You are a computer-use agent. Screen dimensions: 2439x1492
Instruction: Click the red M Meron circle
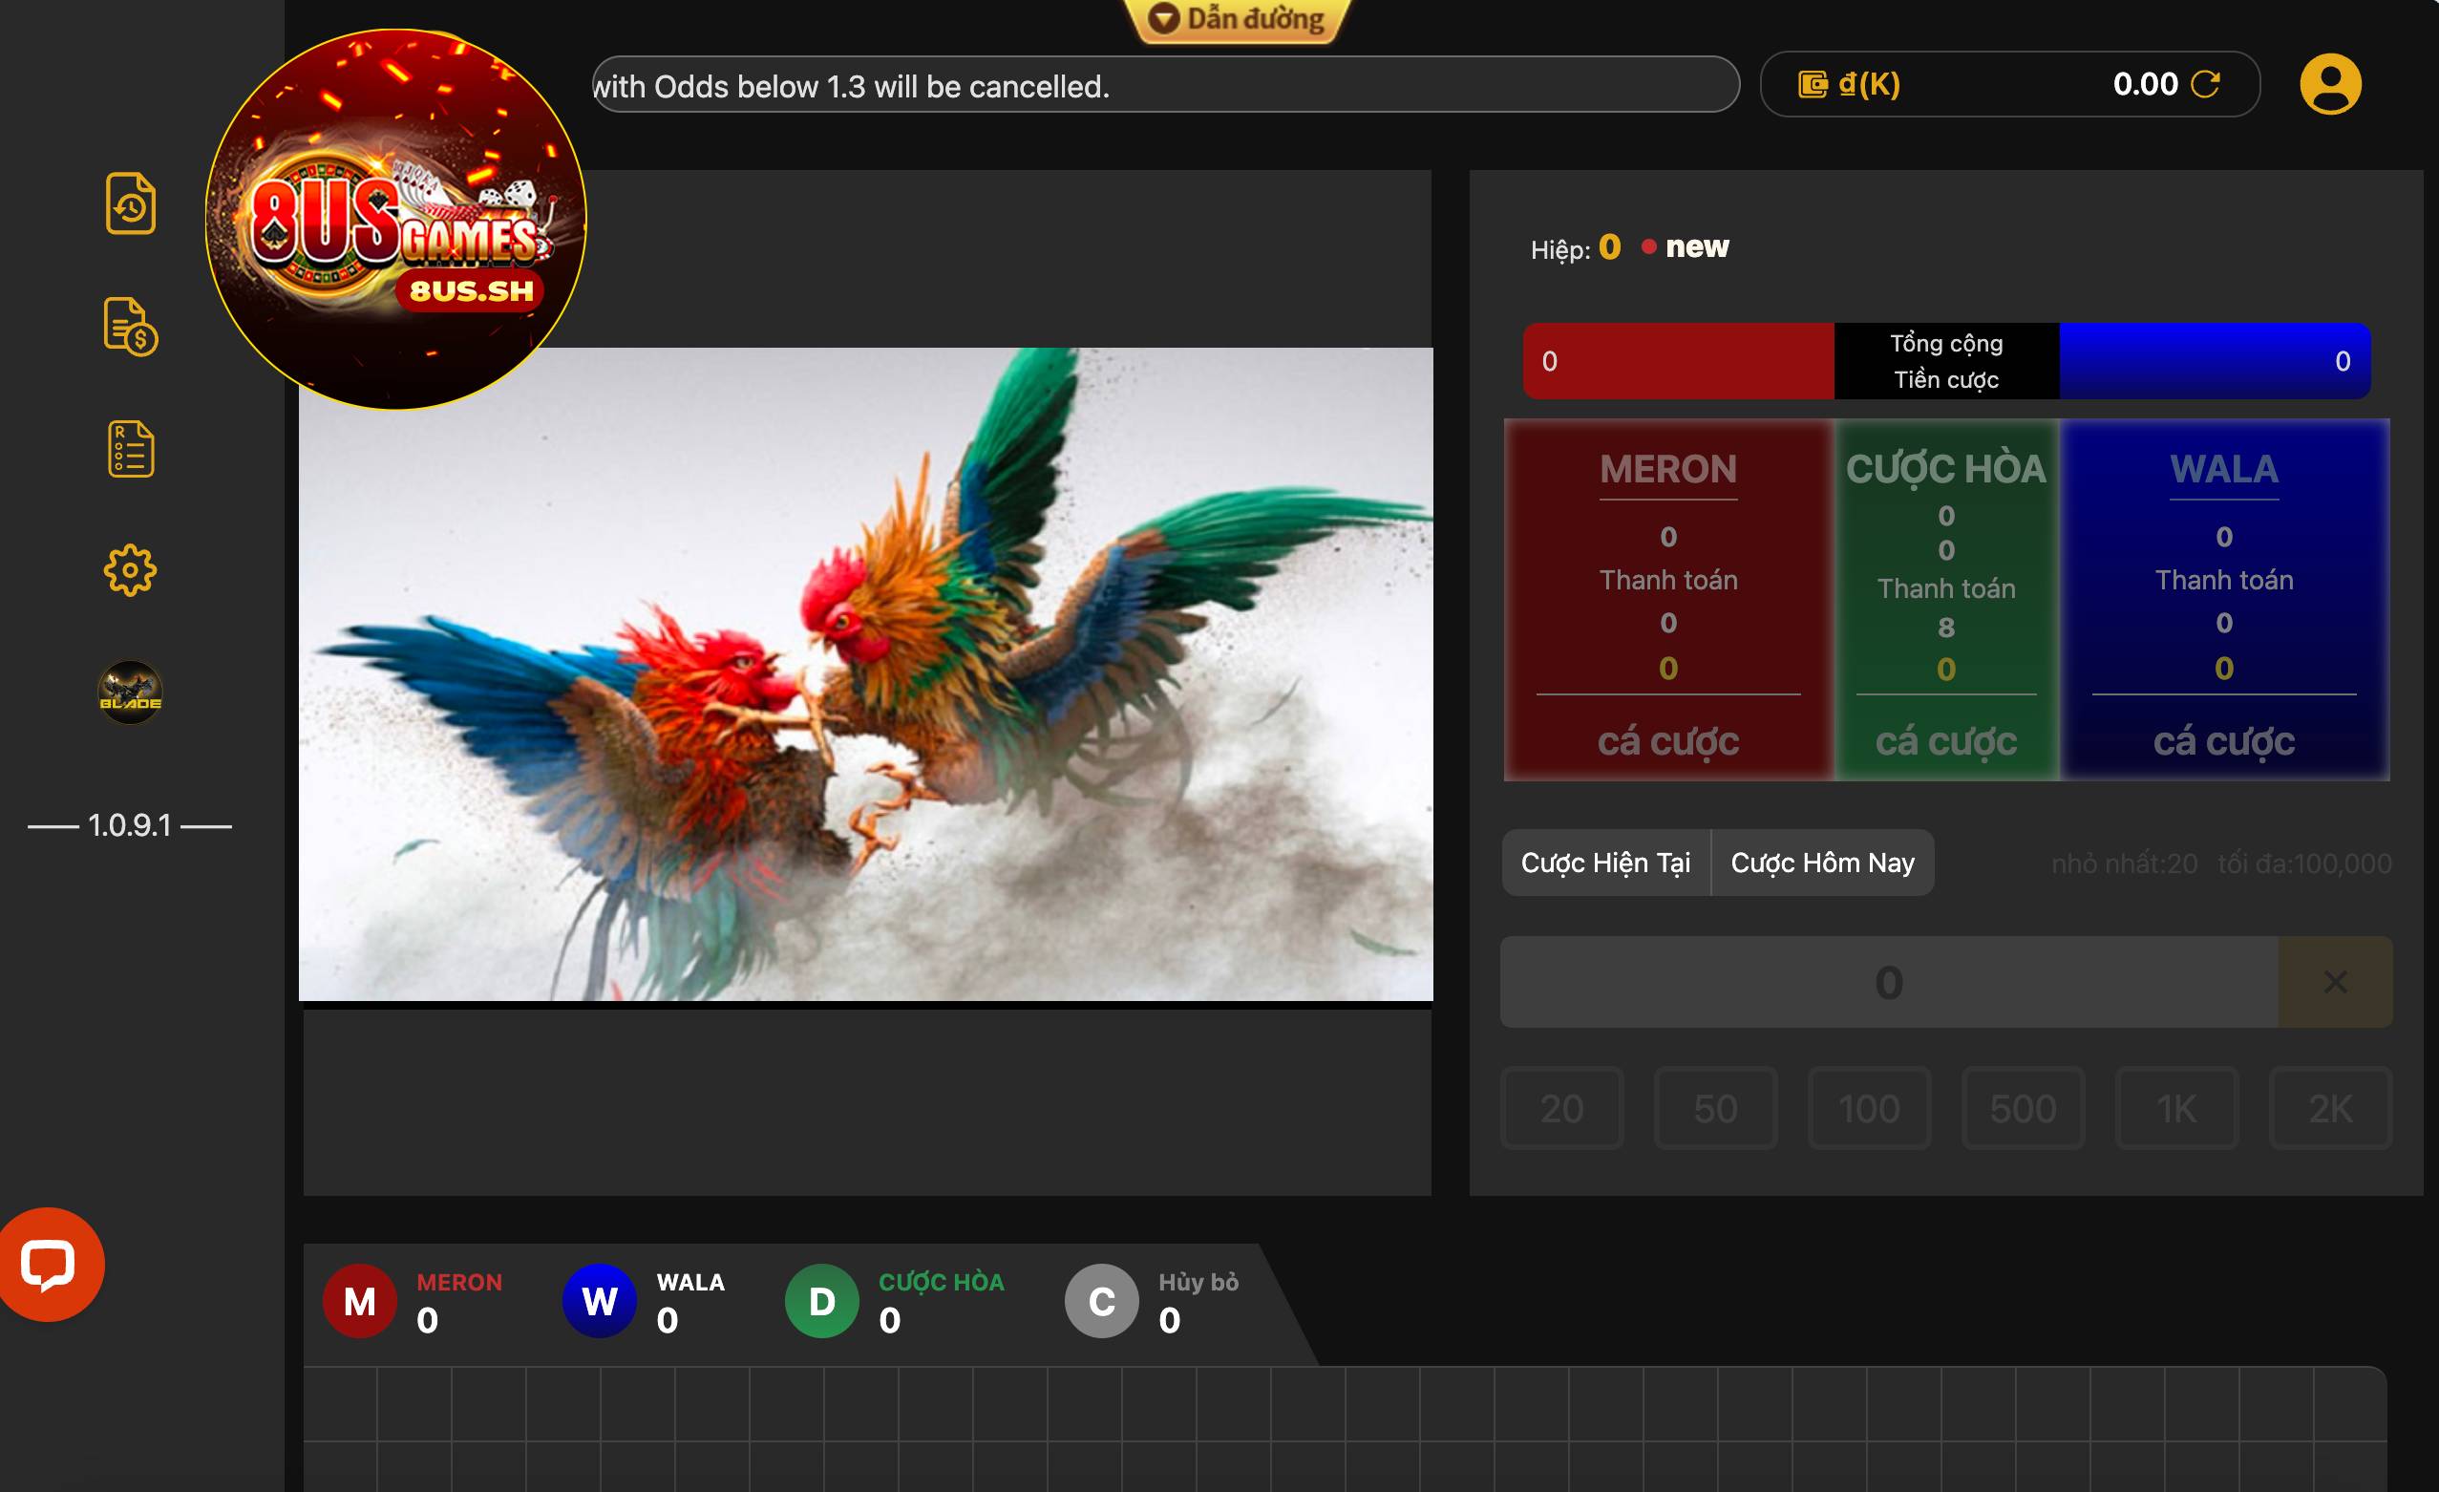[x=359, y=1301]
